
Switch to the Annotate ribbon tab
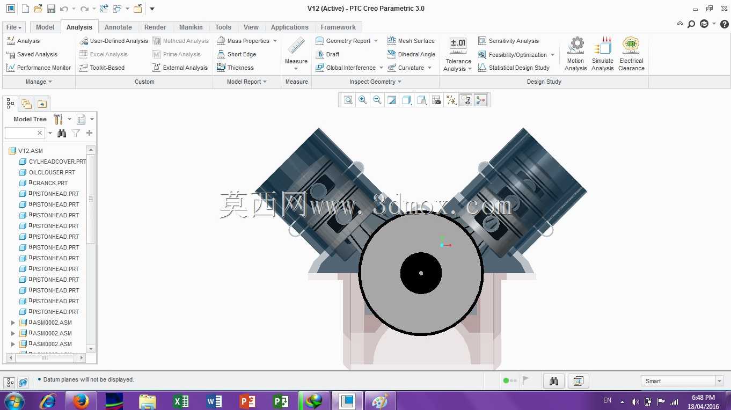(118, 27)
